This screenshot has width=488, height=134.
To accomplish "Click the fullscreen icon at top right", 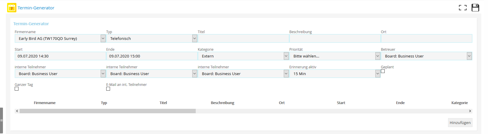I will (x=462, y=8).
